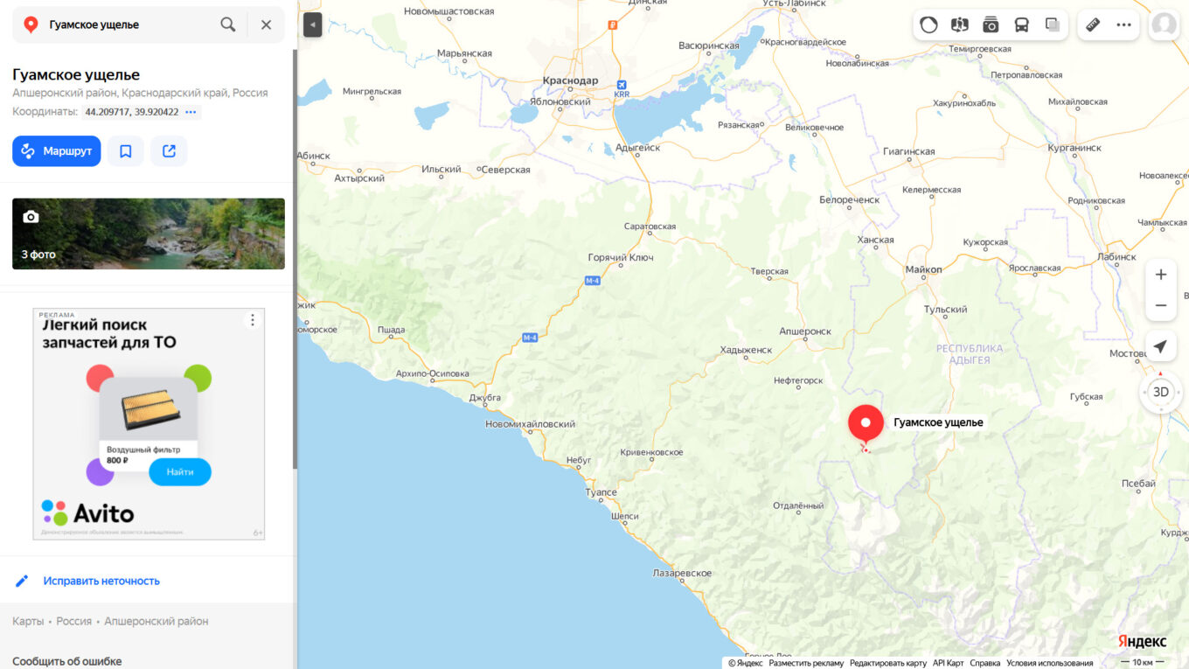Click the pencil icon beside Исправить неточность
The height and width of the screenshot is (669, 1189).
[x=22, y=581]
